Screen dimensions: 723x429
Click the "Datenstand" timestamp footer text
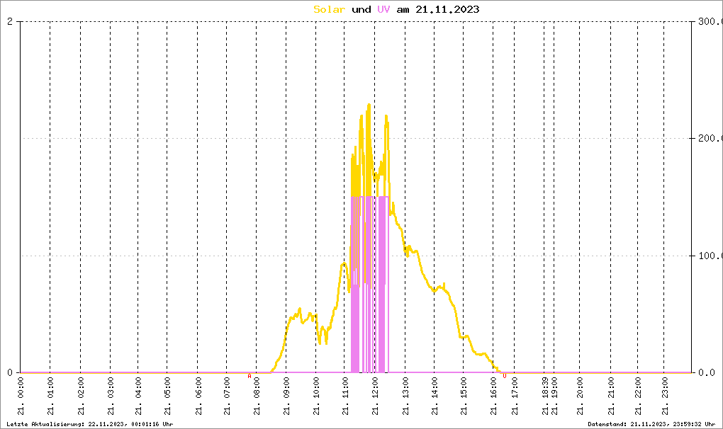pyautogui.click(x=651, y=424)
